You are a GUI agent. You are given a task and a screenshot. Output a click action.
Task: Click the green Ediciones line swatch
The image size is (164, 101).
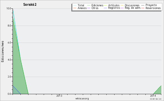tap(89, 5)
